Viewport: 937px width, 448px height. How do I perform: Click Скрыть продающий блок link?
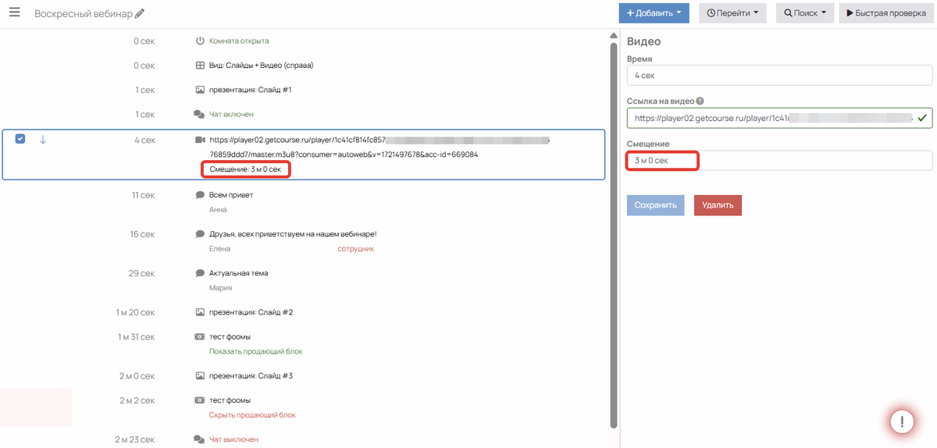pyautogui.click(x=252, y=415)
